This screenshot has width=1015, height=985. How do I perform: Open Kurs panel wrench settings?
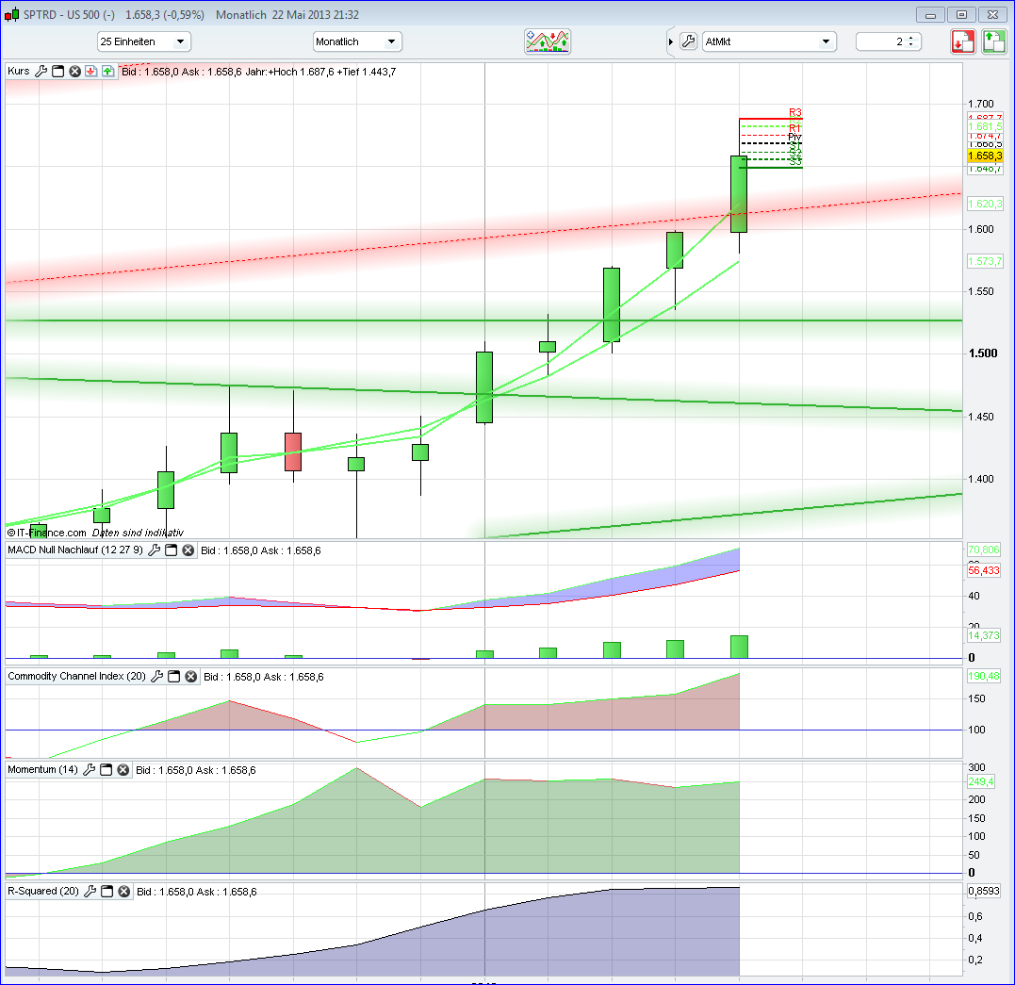41,72
